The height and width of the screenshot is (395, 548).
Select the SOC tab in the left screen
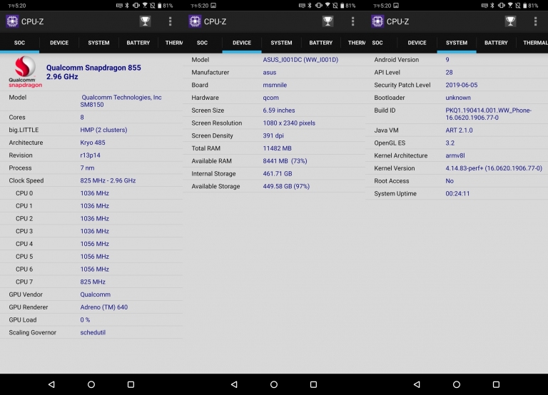[19, 43]
